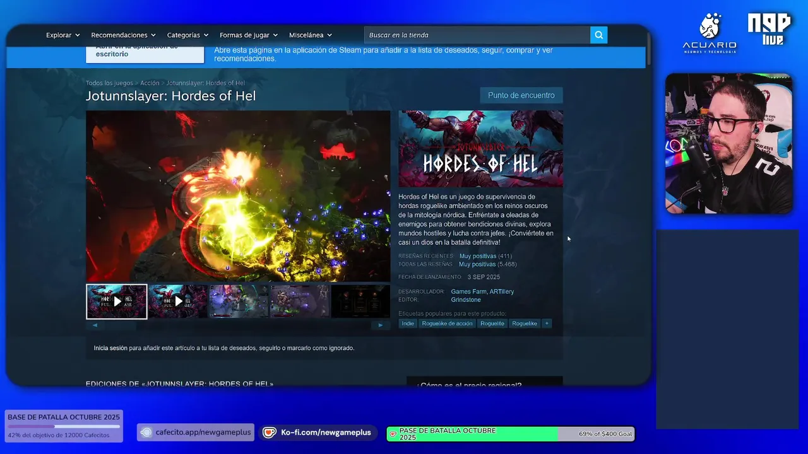
Task: Click the NGP live logo
Action: point(769,29)
